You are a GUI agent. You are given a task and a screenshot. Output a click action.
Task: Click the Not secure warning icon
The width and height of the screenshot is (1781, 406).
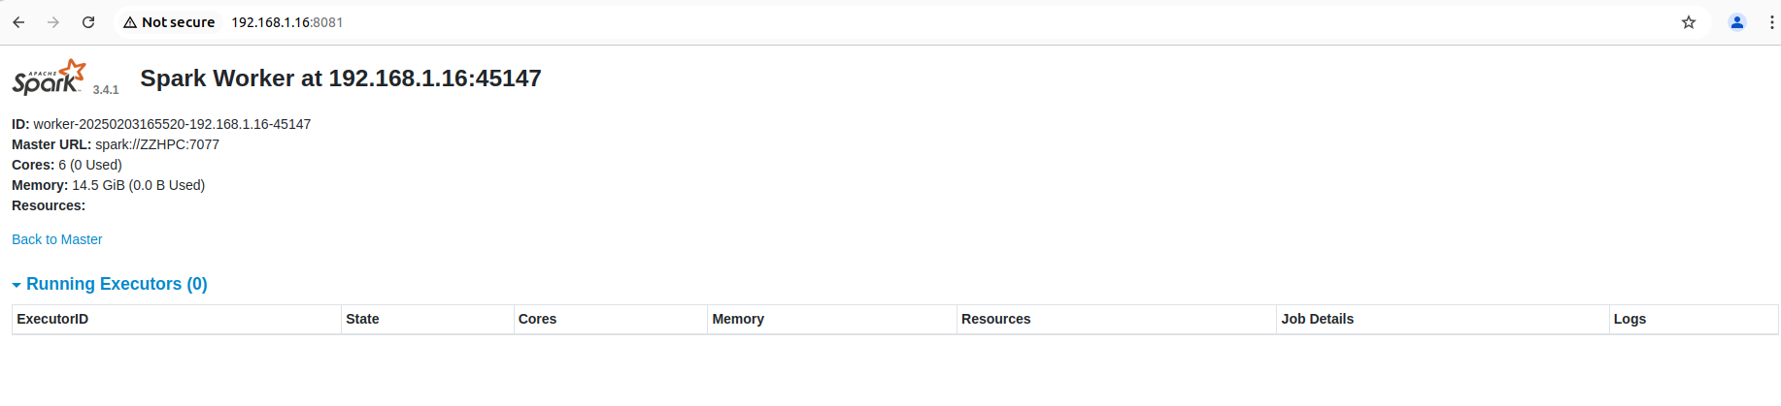(130, 22)
